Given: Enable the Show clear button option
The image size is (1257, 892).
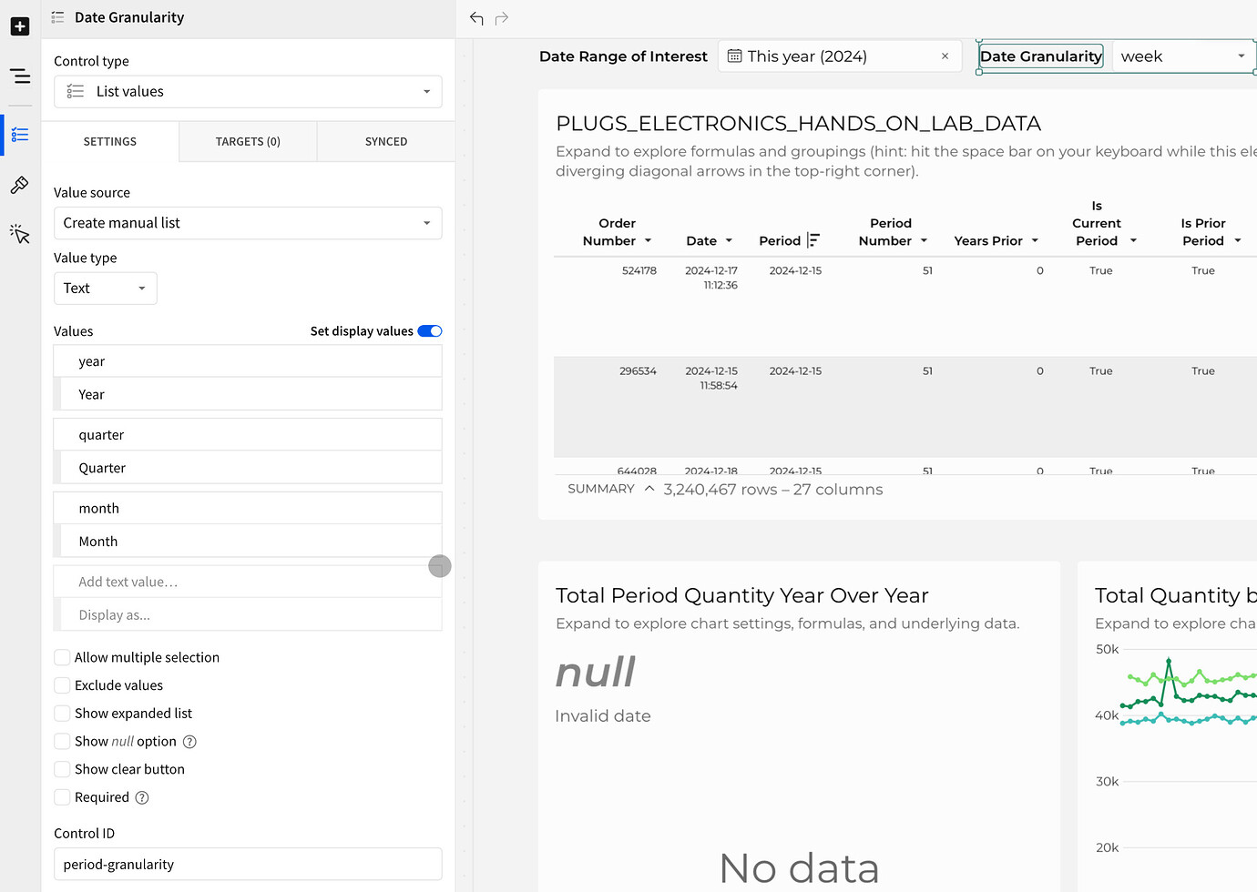Looking at the screenshot, I should [x=62, y=769].
